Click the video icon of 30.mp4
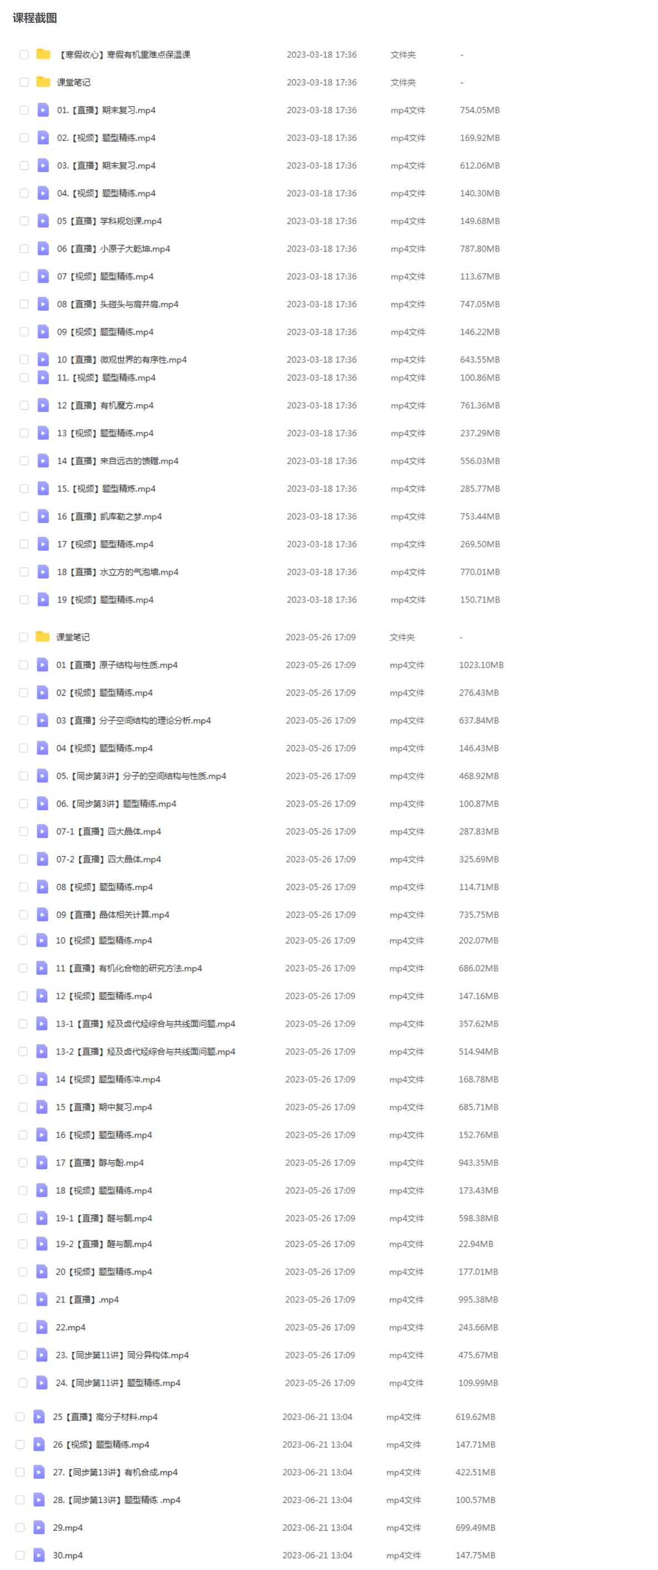The image size is (658, 1570). coord(39,1554)
